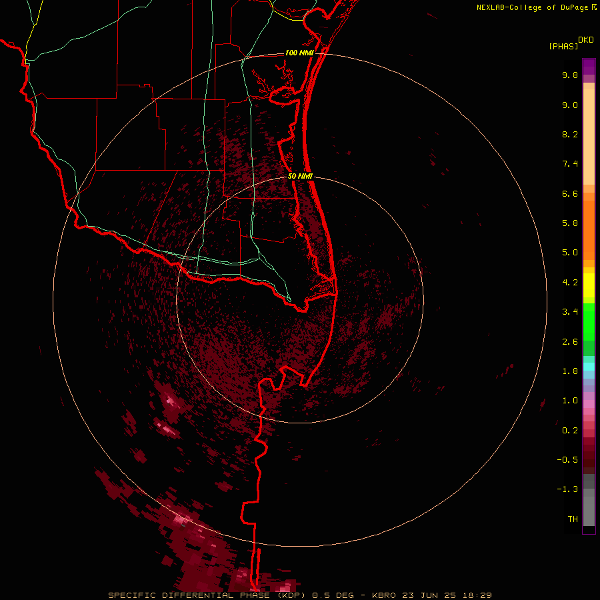Click the -1.3 legend value
This screenshot has height=600, width=600.
point(567,489)
